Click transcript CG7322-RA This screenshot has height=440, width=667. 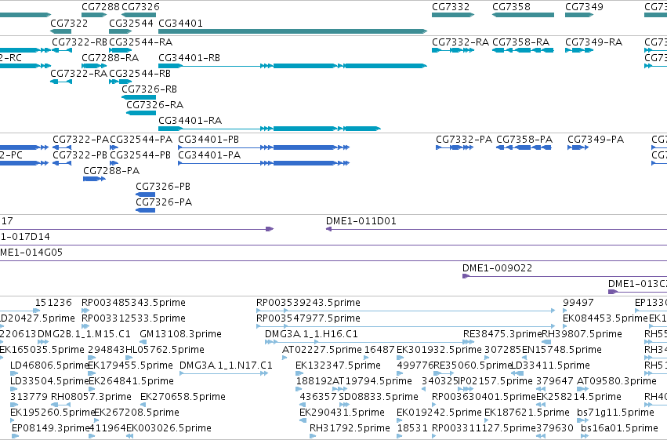pos(61,82)
